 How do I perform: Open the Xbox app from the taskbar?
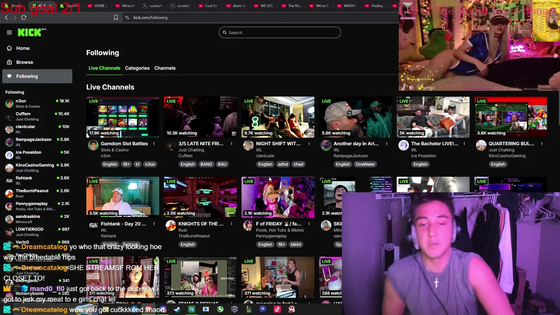click(220, 309)
